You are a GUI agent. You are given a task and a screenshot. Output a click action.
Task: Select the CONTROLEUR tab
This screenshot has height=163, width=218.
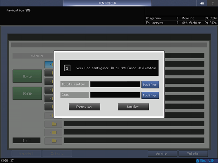pyautogui.click(x=107, y=3)
